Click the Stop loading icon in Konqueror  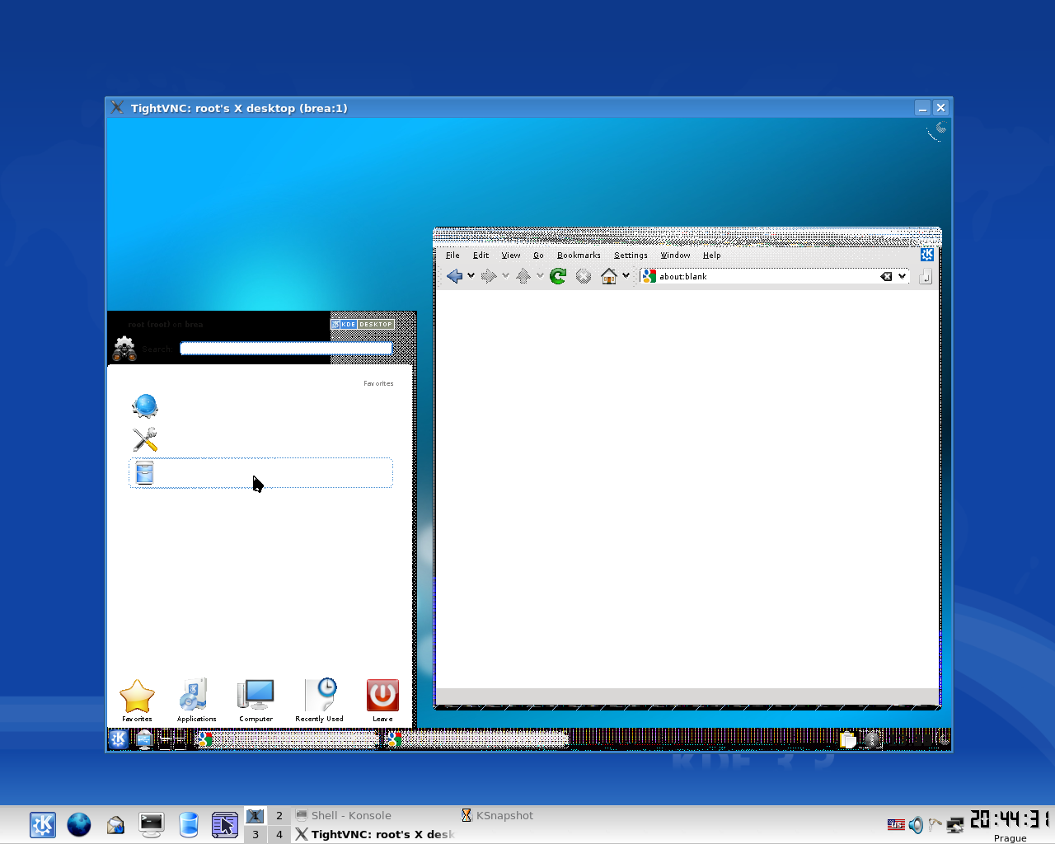tap(584, 276)
